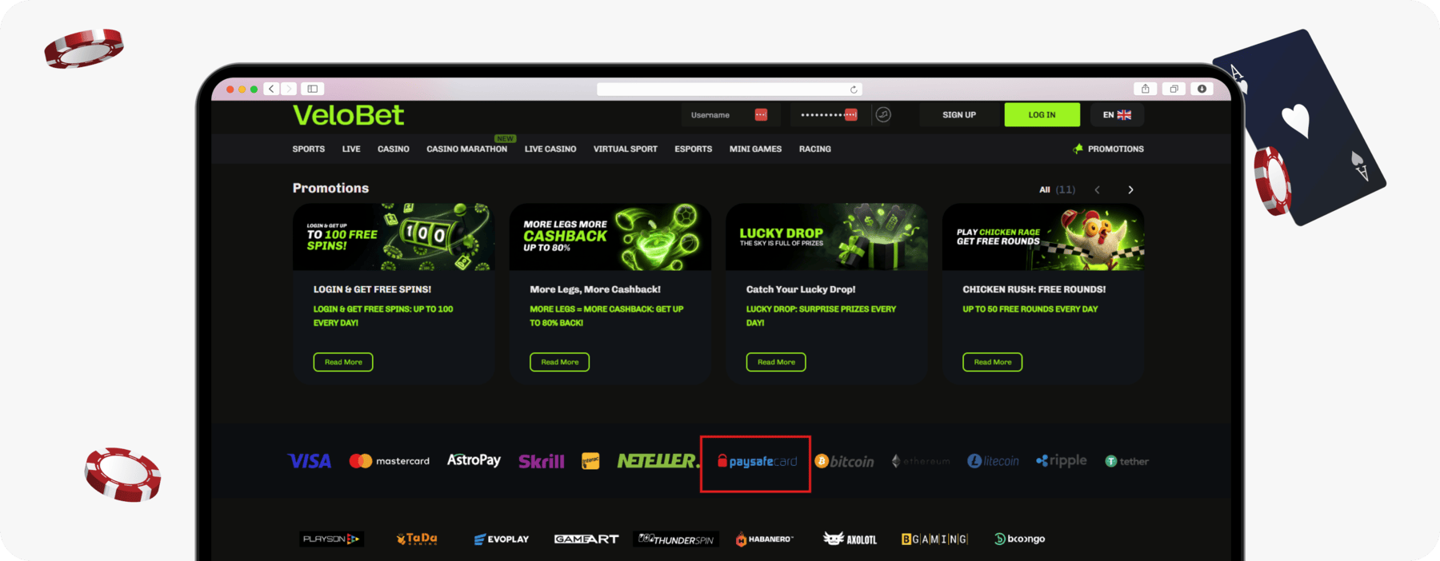Open the Lucky Drop promo banner
Image resolution: width=1440 pixels, height=561 pixels.
tap(826, 237)
